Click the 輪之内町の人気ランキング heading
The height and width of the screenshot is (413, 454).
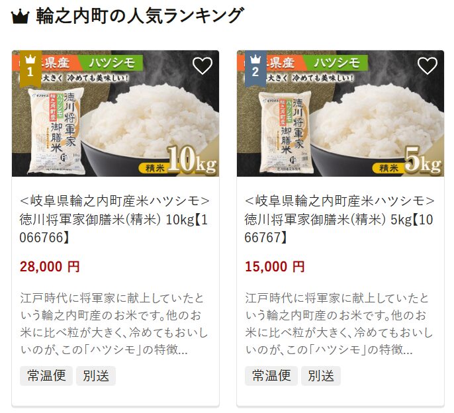coord(140,17)
